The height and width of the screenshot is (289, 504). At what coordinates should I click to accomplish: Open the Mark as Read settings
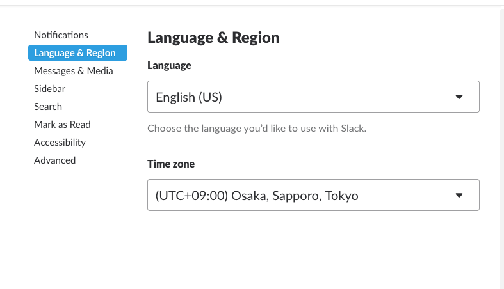(x=62, y=125)
